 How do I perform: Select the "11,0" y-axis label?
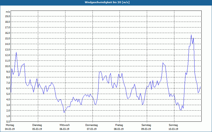(x=7, y=61)
